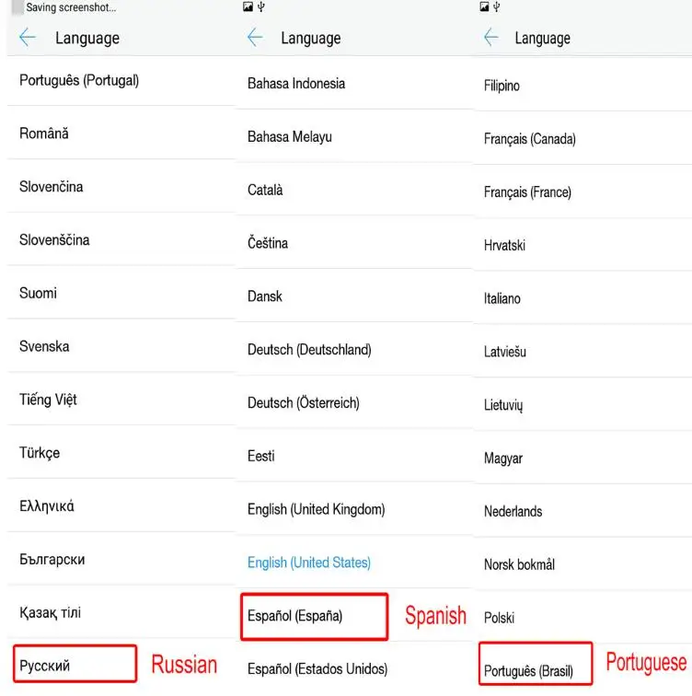Tap the back arrow in the middle Language screen

[x=255, y=37]
